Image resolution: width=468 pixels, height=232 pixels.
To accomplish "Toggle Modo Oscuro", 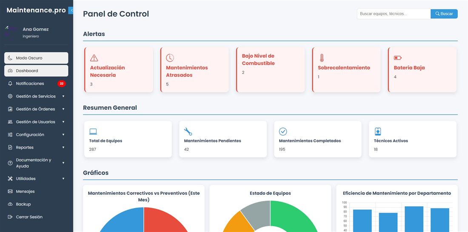I will (x=36, y=58).
